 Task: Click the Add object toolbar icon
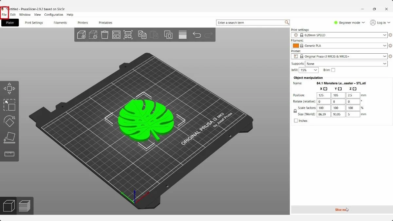click(82, 35)
